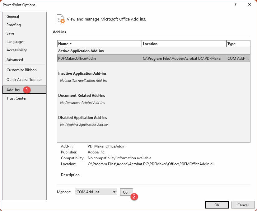Open the Proofing settings page

[x=13, y=25]
